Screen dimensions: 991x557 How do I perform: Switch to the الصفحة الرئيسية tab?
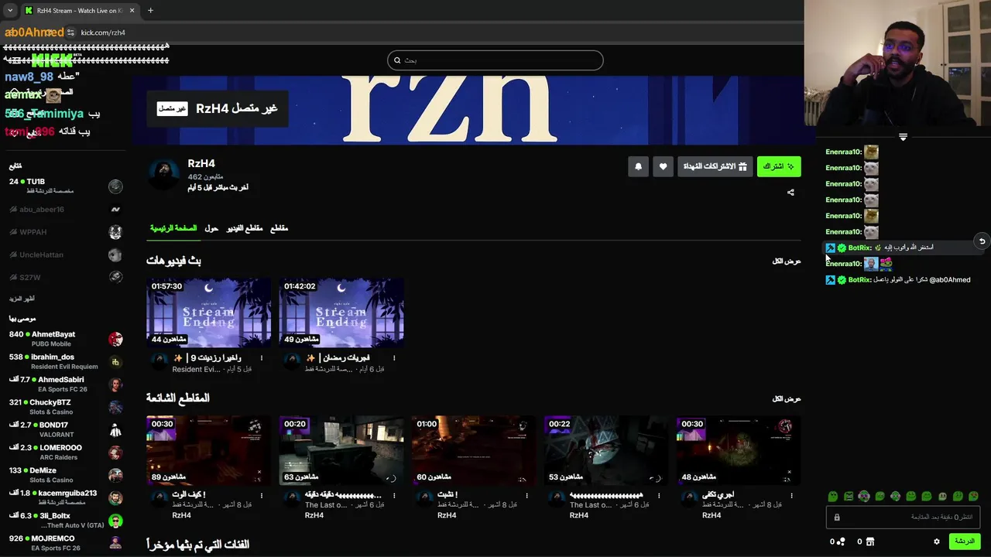pos(173,228)
